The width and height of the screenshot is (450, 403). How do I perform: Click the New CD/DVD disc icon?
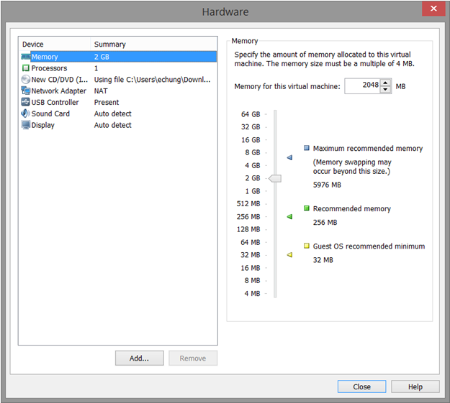pyautogui.click(x=25, y=79)
